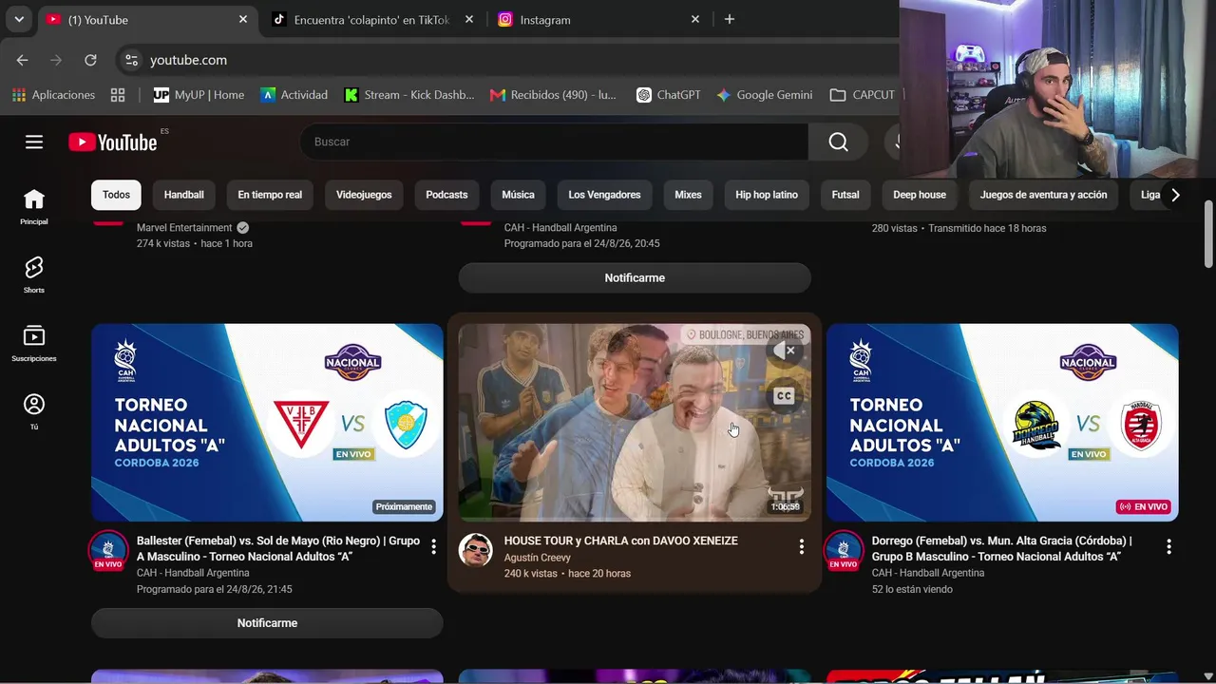Open the CAPCUT bookmarks folder
The width and height of the screenshot is (1216, 684).
coord(863,95)
